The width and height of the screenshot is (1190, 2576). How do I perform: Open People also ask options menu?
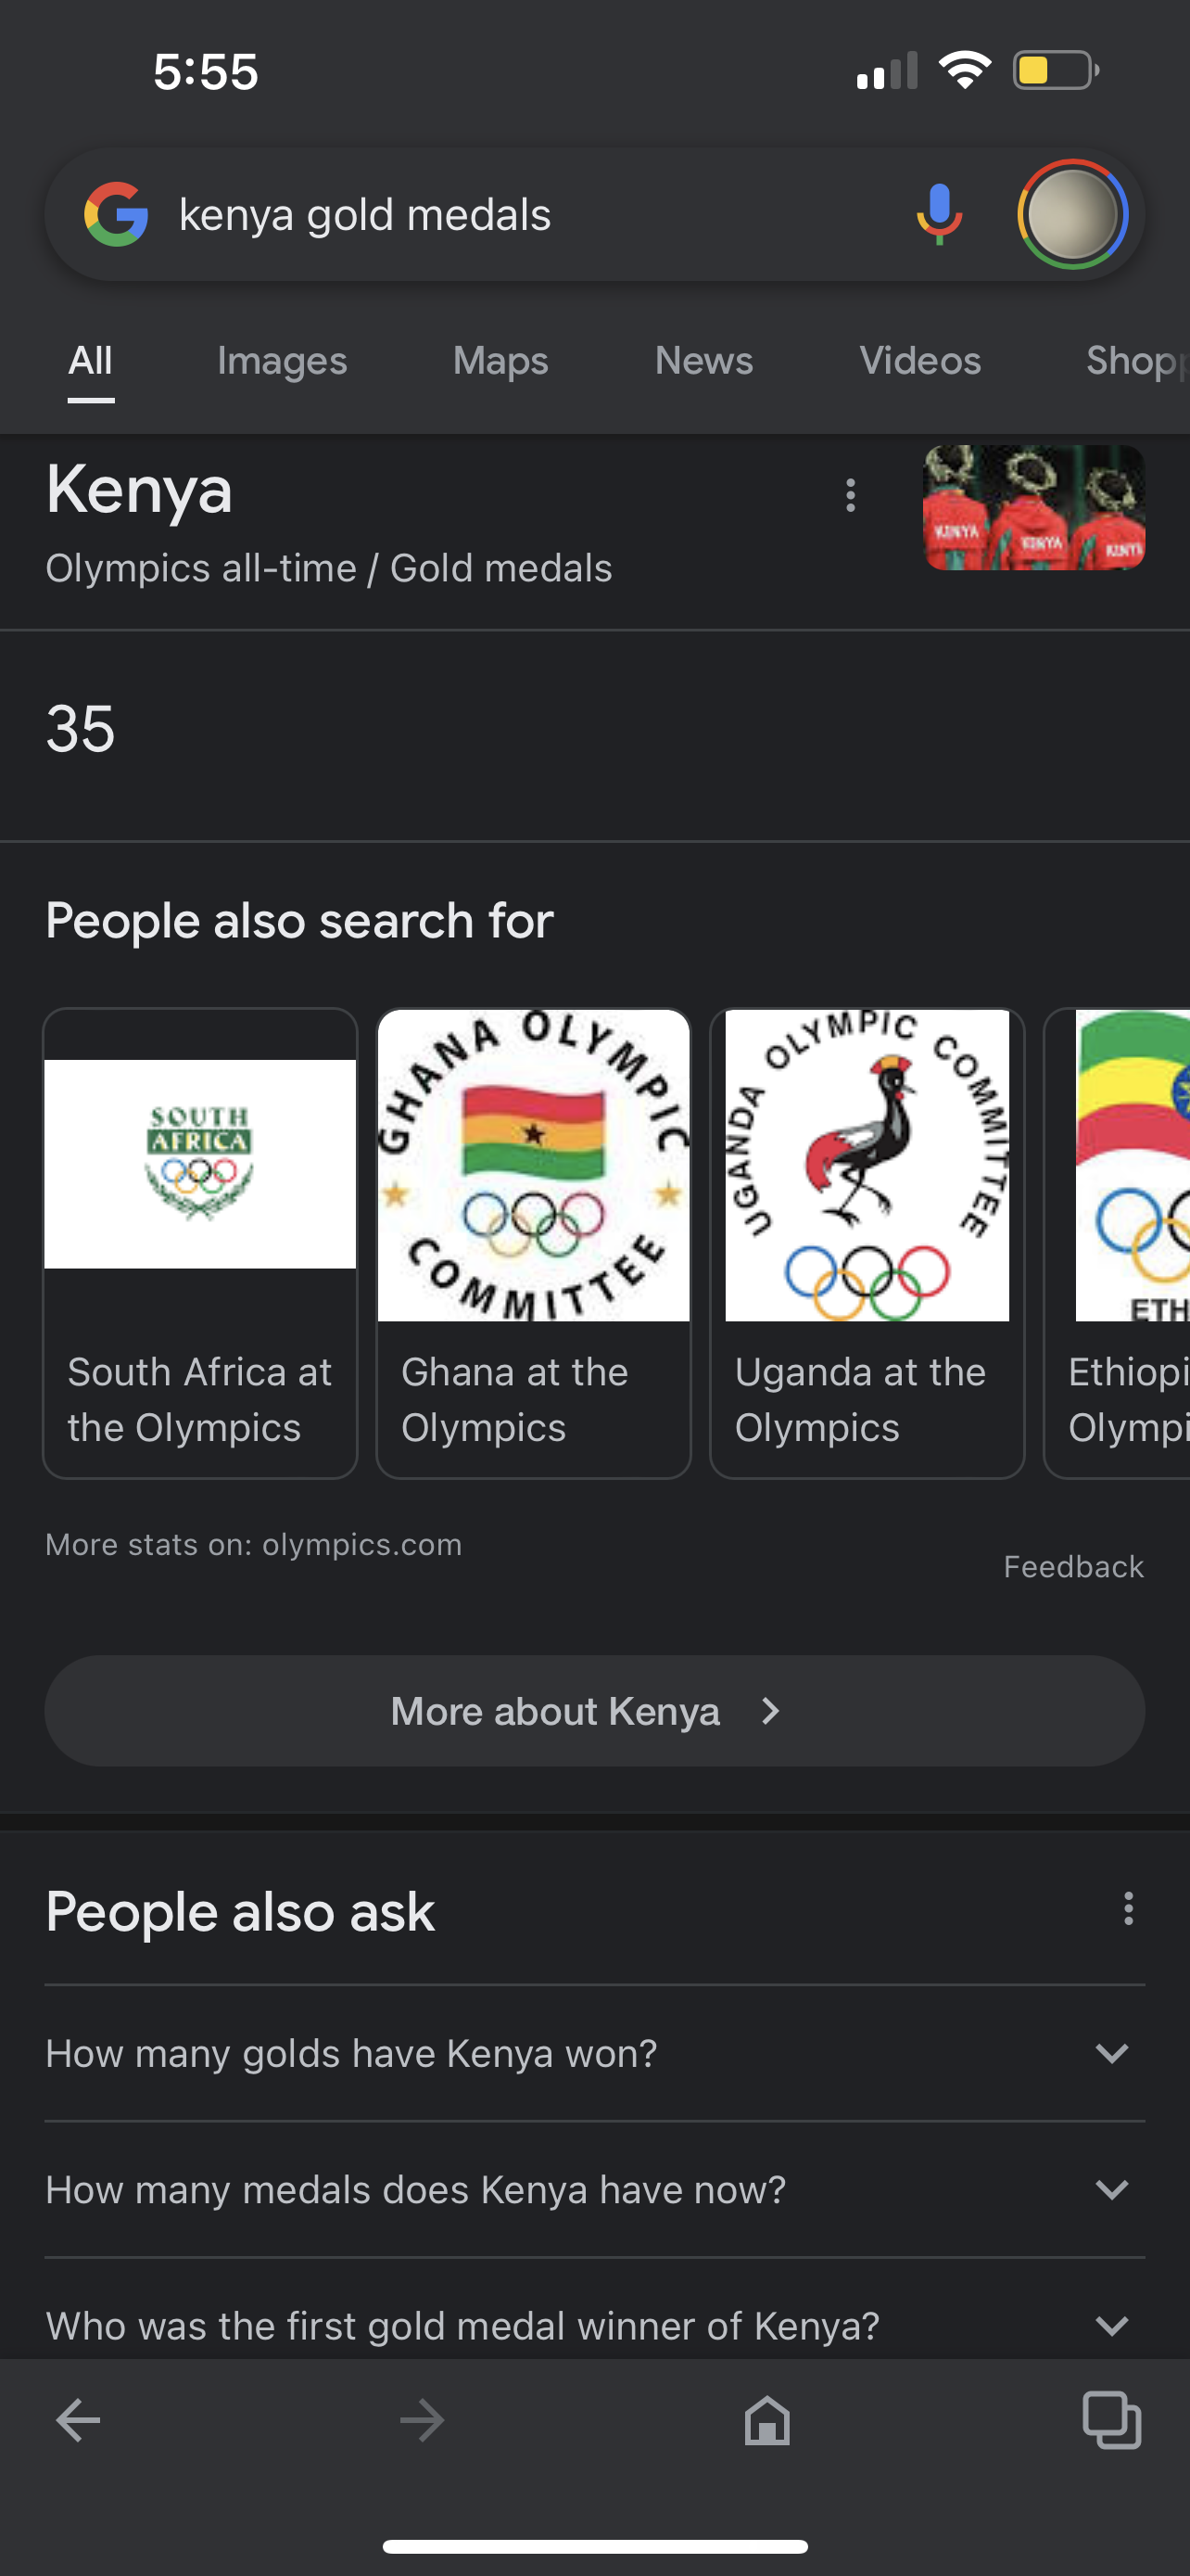[1128, 1908]
